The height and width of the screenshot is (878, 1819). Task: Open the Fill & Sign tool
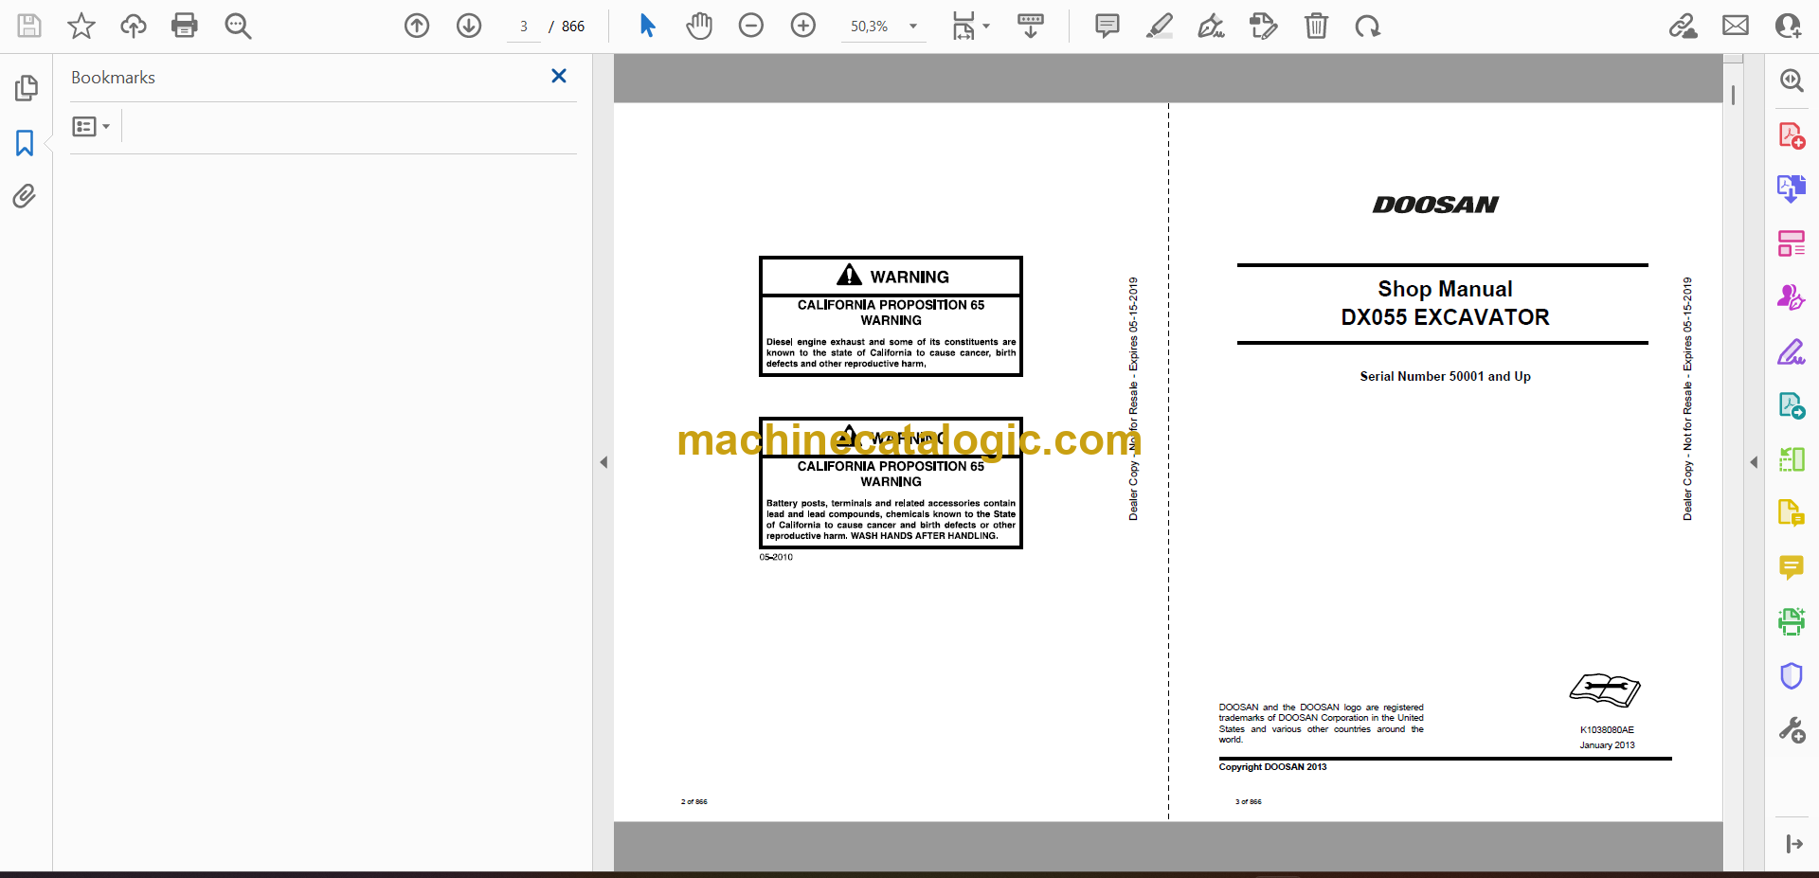point(1792,352)
